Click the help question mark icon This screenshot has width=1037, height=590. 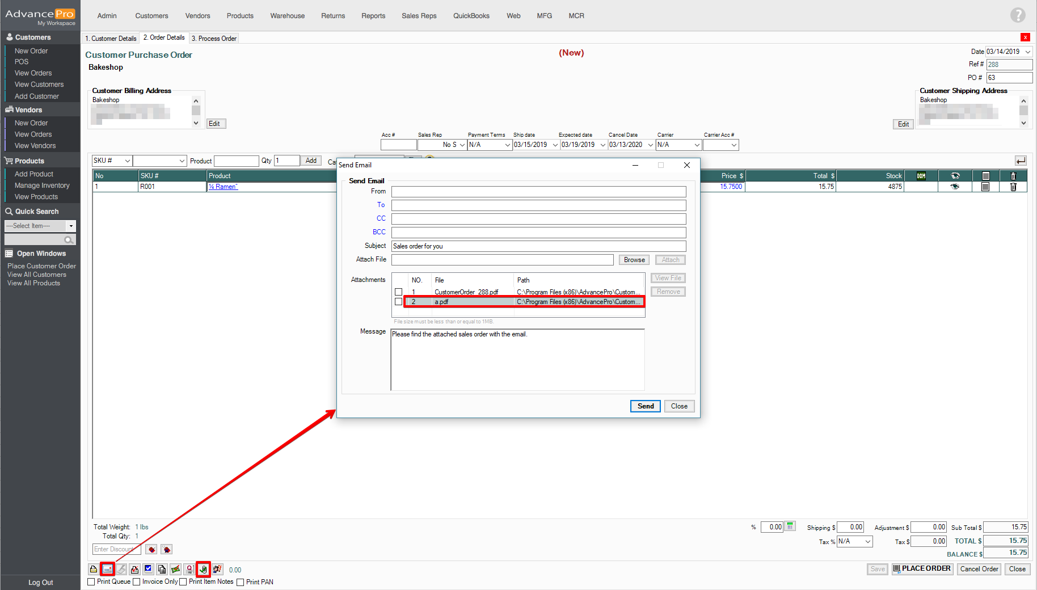pos(1018,15)
